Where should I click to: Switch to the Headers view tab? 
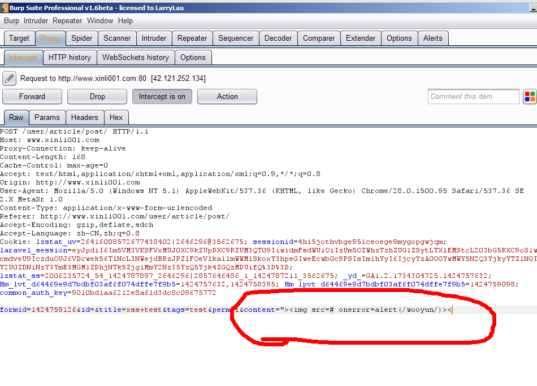85,117
